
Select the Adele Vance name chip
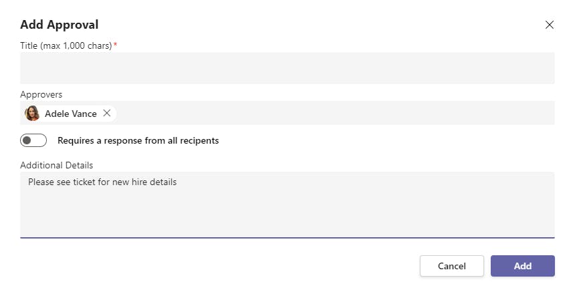[70, 114]
